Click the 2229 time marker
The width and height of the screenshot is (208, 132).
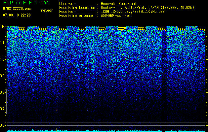[x=182, y=28]
